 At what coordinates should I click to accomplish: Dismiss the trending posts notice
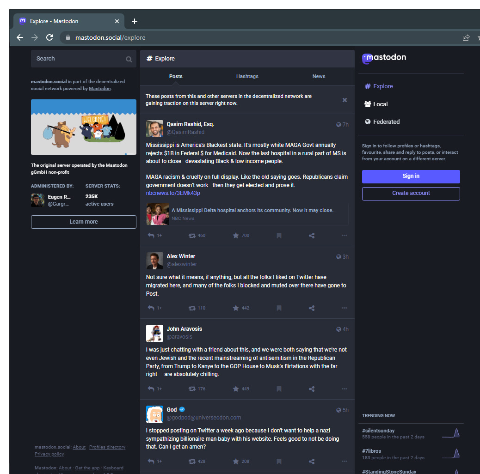tap(345, 100)
